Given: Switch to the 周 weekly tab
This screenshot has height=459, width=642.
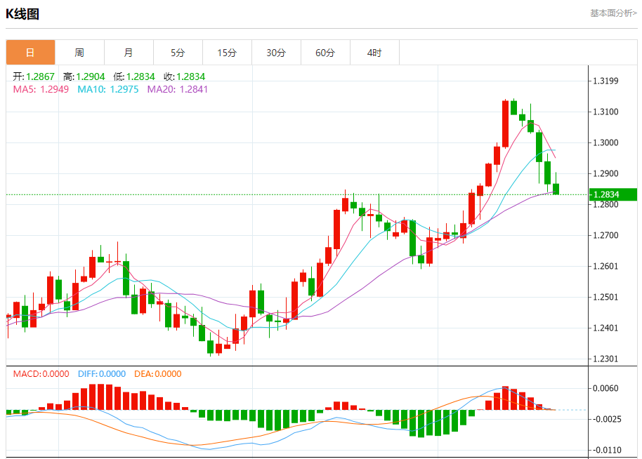Looking at the screenshot, I should 79,53.
